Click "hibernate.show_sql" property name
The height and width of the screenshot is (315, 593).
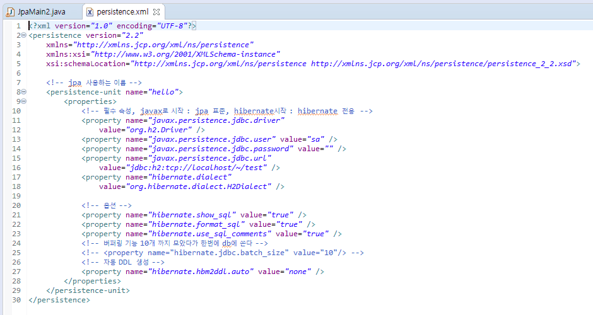point(192,215)
